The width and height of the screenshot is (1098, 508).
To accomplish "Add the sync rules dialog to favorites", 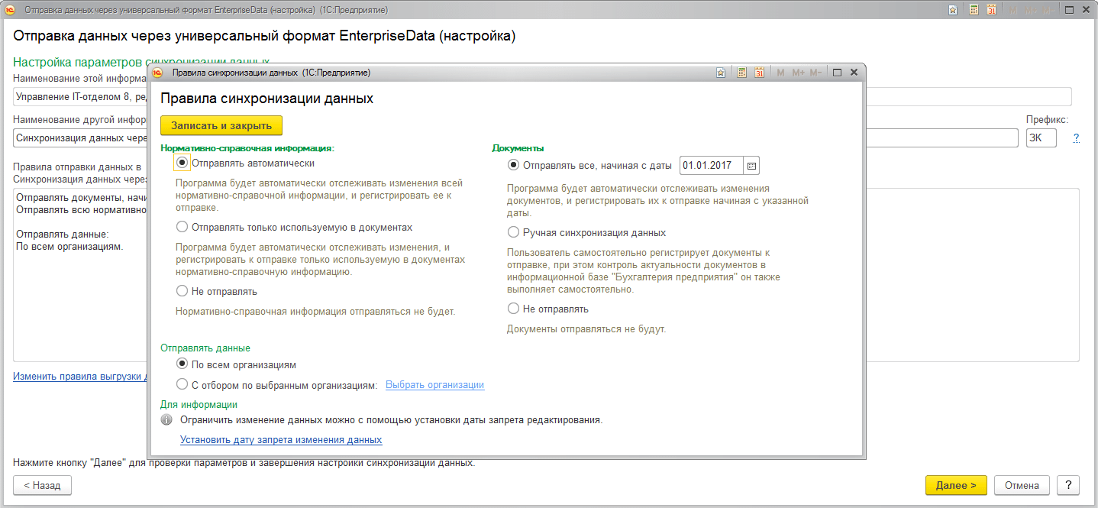I will click(721, 73).
